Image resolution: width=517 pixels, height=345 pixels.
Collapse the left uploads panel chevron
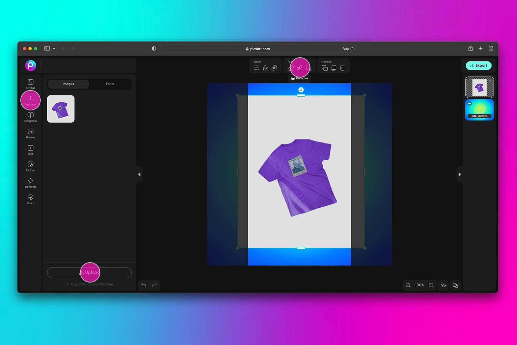[139, 175]
